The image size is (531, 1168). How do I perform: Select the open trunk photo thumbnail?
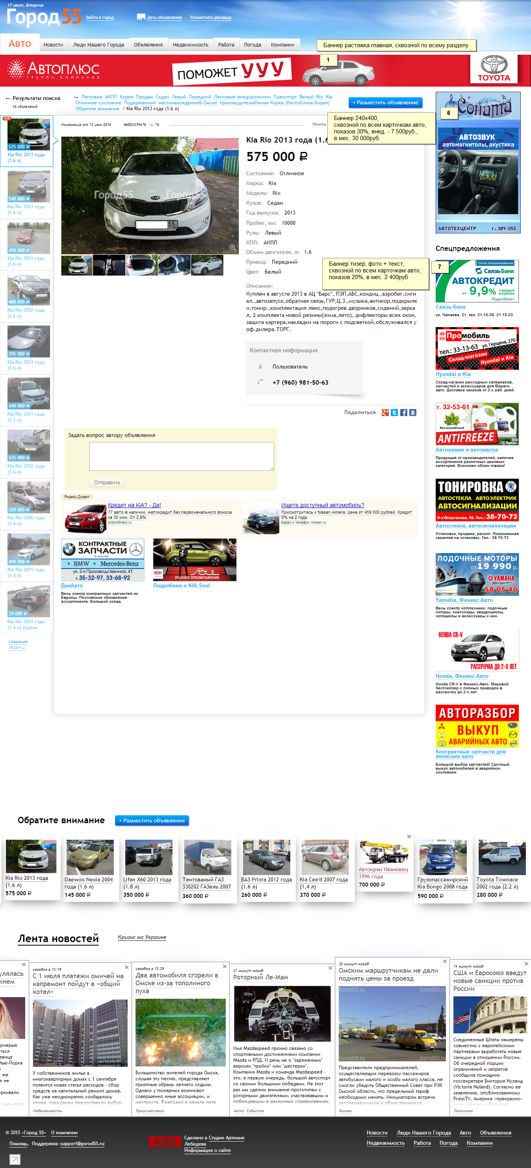click(x=141, y=265)
